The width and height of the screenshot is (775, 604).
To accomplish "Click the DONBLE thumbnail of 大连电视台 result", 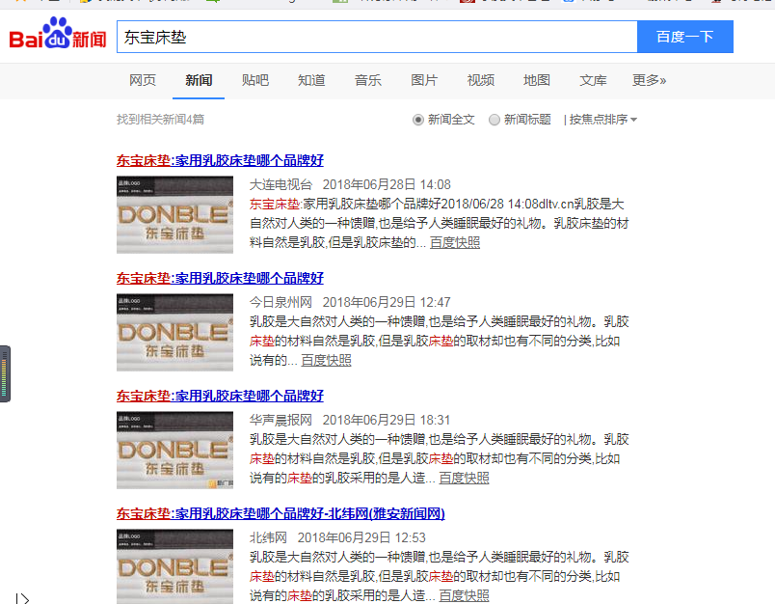I will [175, 215].
